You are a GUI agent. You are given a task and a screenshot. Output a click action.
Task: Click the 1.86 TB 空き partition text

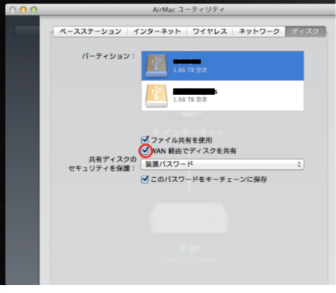point(190,70)
